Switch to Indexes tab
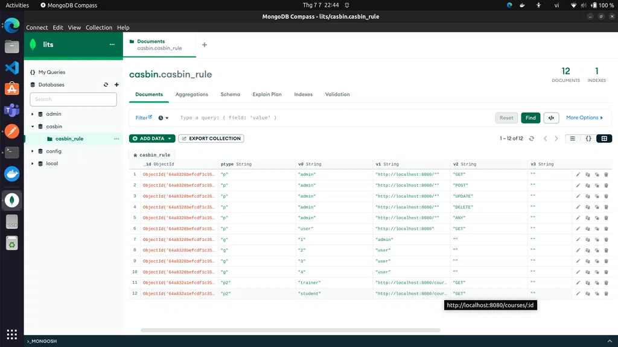 tap(303, 95)
